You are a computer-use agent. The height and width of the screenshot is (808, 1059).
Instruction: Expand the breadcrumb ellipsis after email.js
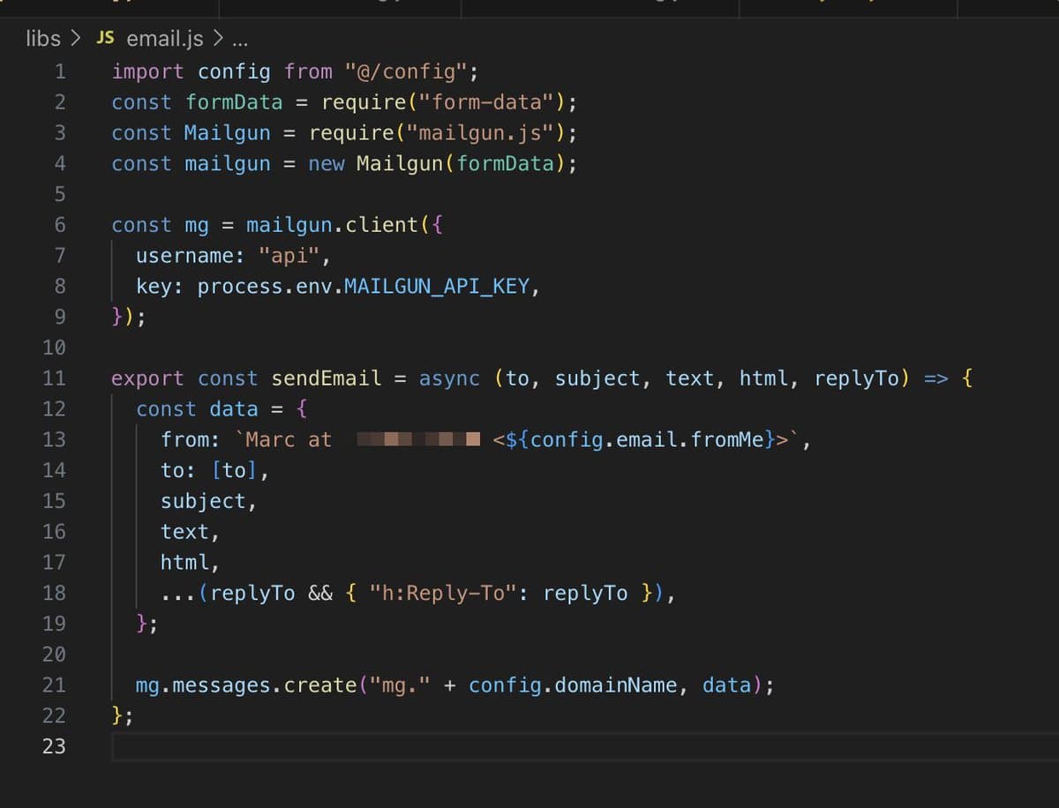click(x=239, y=40)
